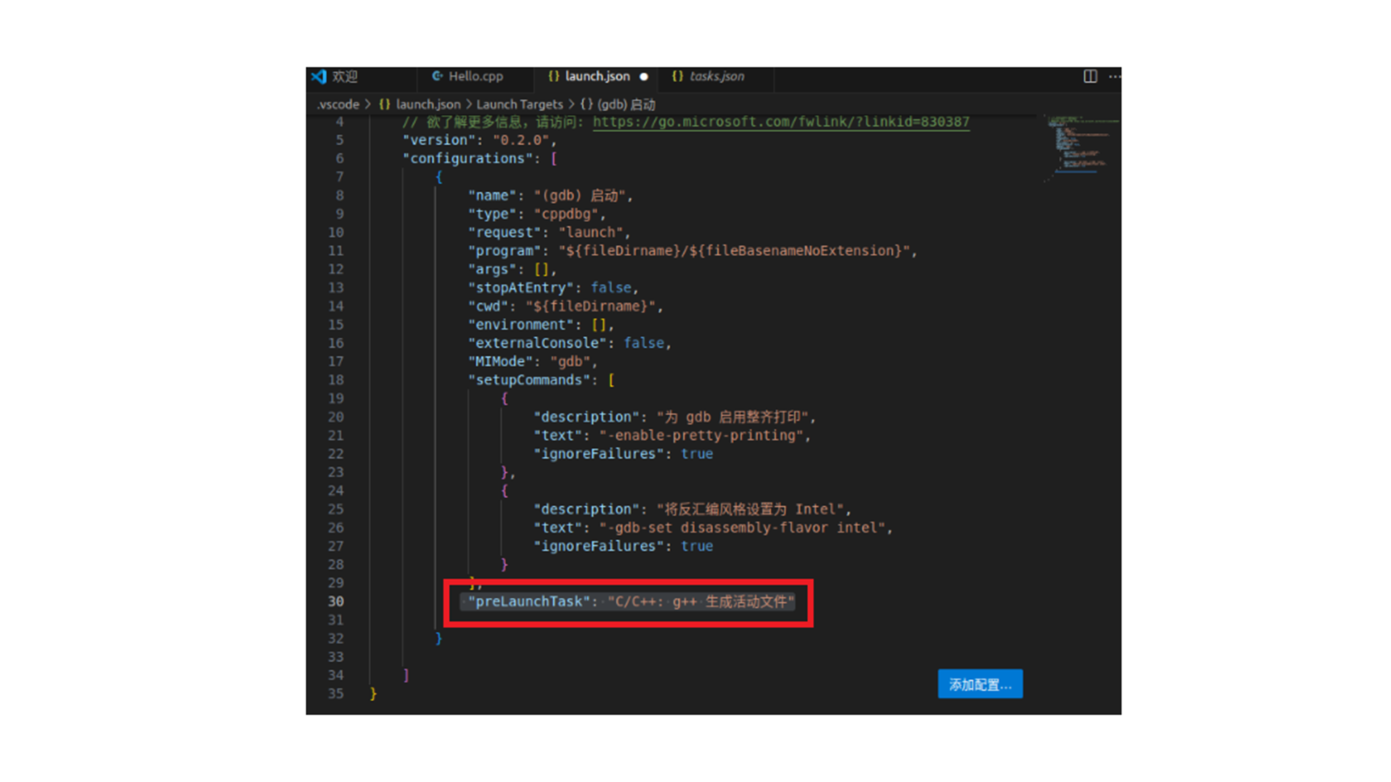Open the 欢迎 welcome tab

pos(346,76)
